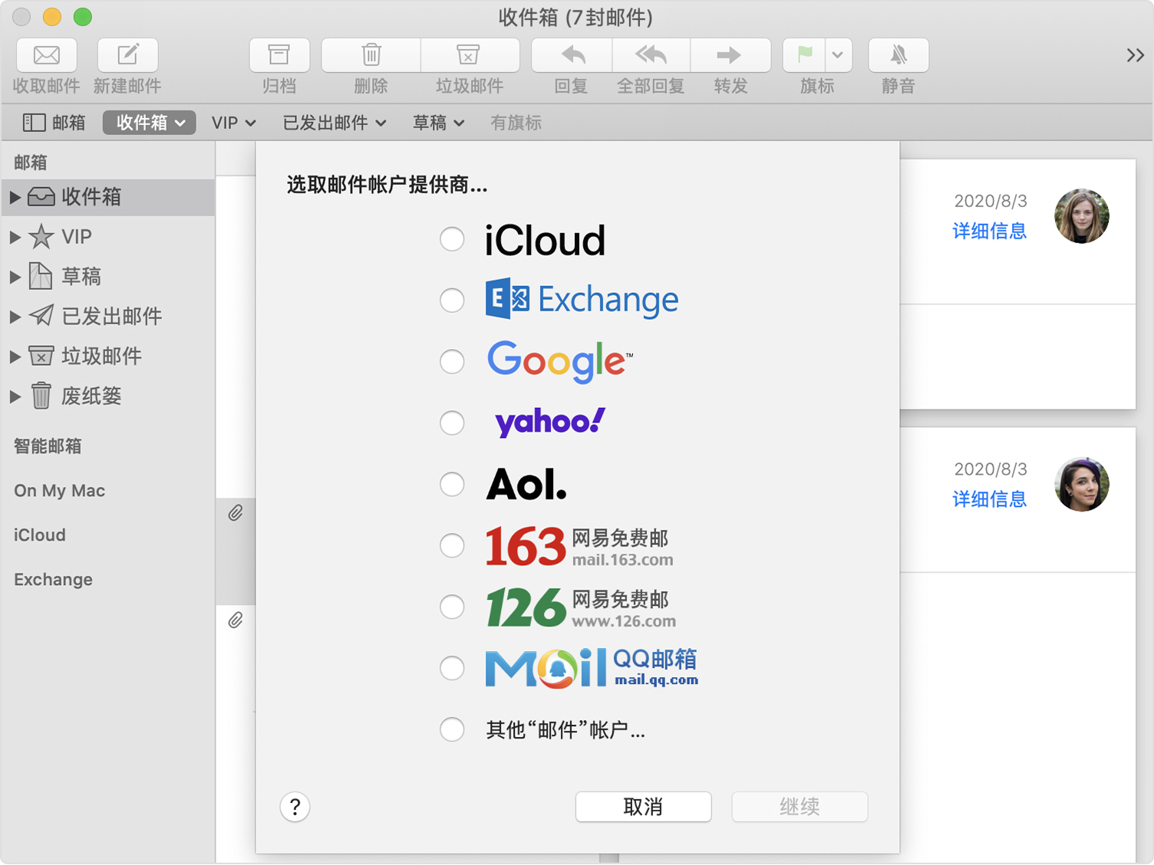This screenshot has height=865, width=1154.
Task: Click the sender photo of the woman with purple hair
Action: (x=1082, y=485)
